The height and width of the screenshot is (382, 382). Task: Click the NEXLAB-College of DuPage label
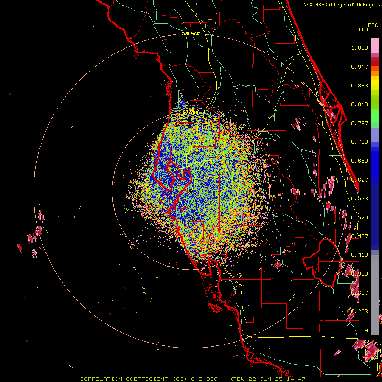339,5
